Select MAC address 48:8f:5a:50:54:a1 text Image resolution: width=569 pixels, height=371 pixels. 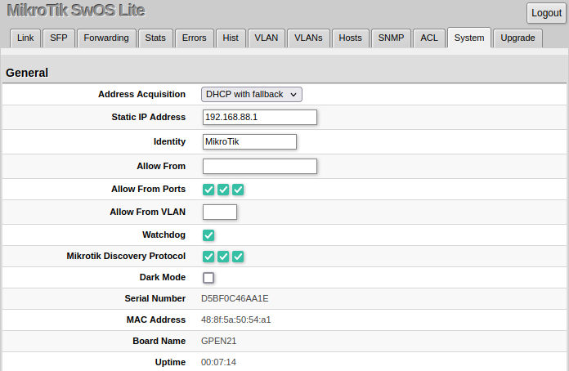point(236,320)
